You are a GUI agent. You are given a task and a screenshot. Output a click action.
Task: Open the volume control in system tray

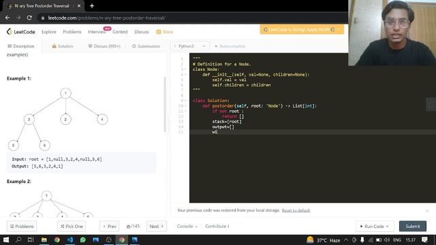(x=387, y=240)
